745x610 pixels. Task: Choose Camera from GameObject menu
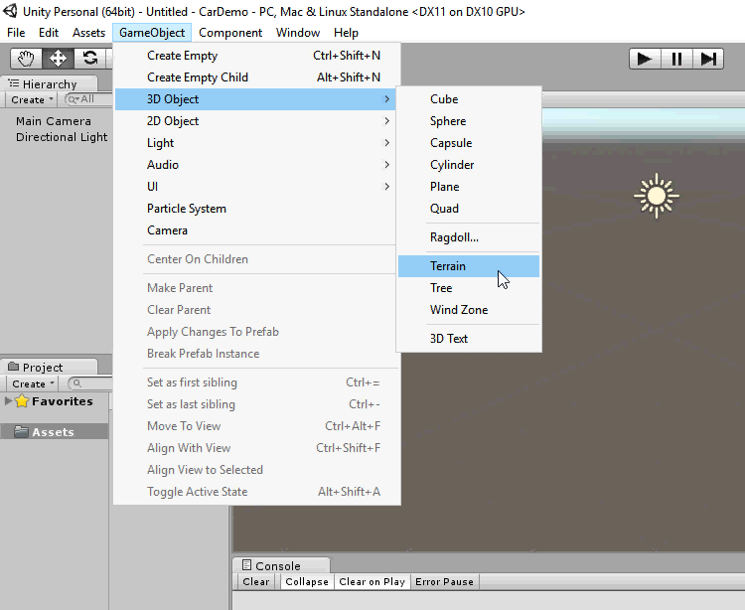click(x=255, y=230)
